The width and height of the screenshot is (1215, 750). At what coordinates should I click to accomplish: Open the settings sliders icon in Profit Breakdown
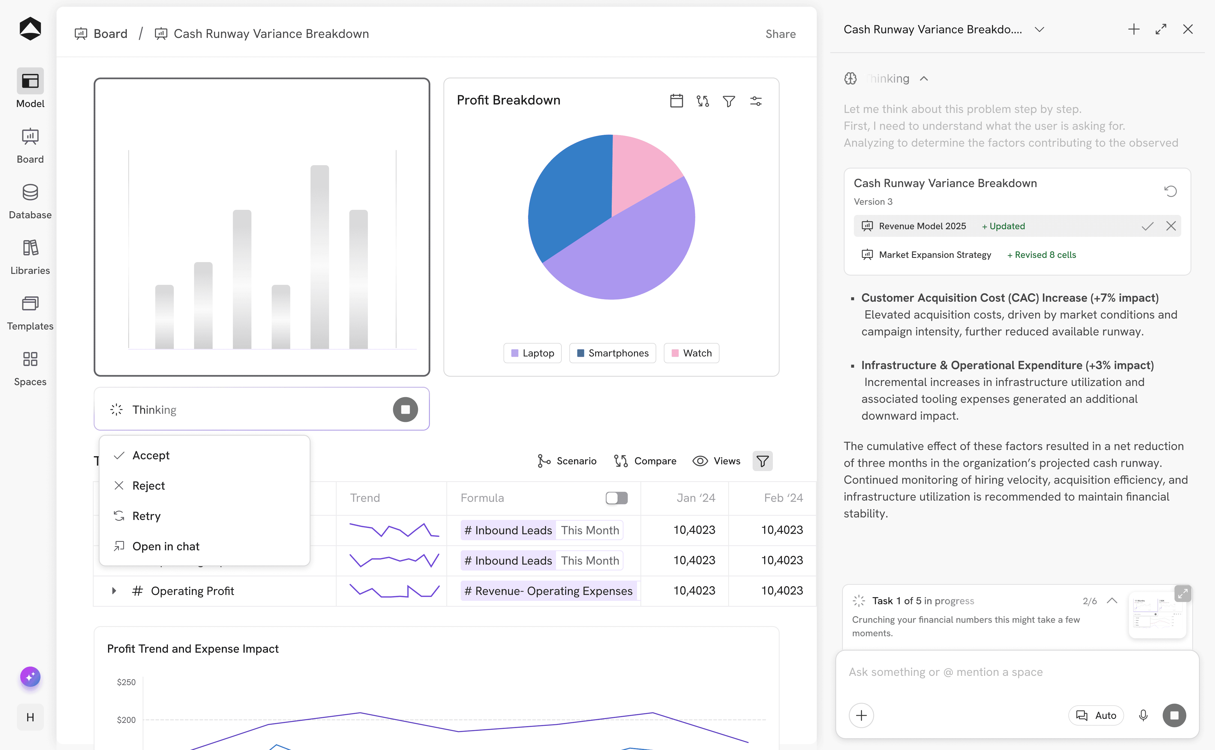click(756, 101)
